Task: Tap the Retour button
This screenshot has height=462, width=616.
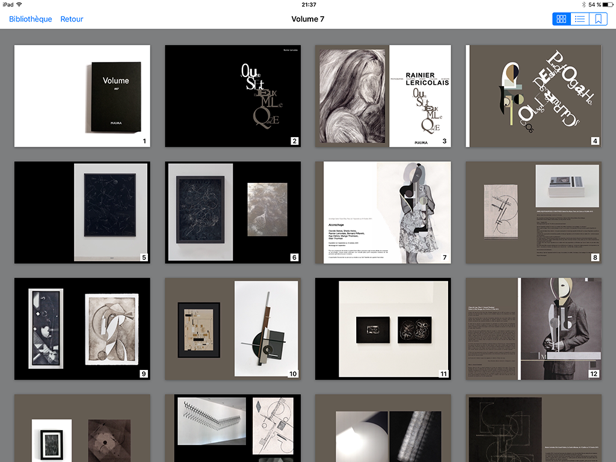Action: click(72, 19)
